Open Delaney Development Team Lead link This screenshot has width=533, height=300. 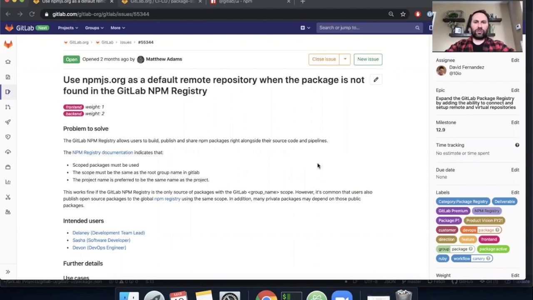pos(109,233)
